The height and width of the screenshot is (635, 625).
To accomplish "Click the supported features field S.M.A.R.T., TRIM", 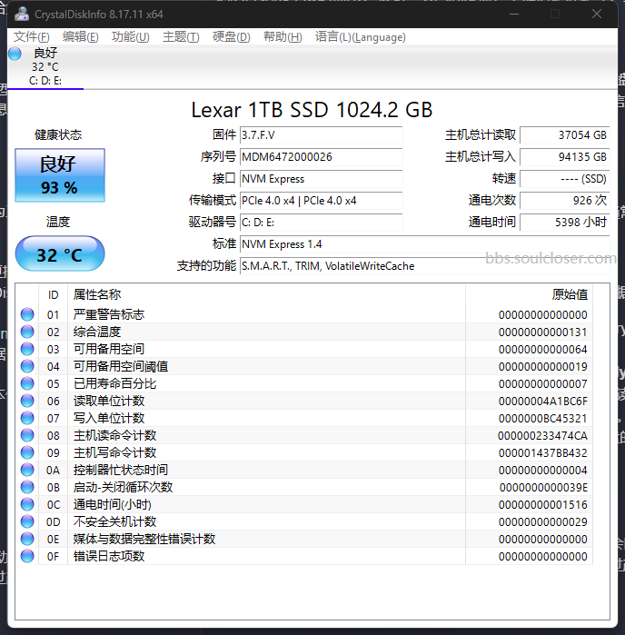I will pyautogui.click(x=425, y=266).
